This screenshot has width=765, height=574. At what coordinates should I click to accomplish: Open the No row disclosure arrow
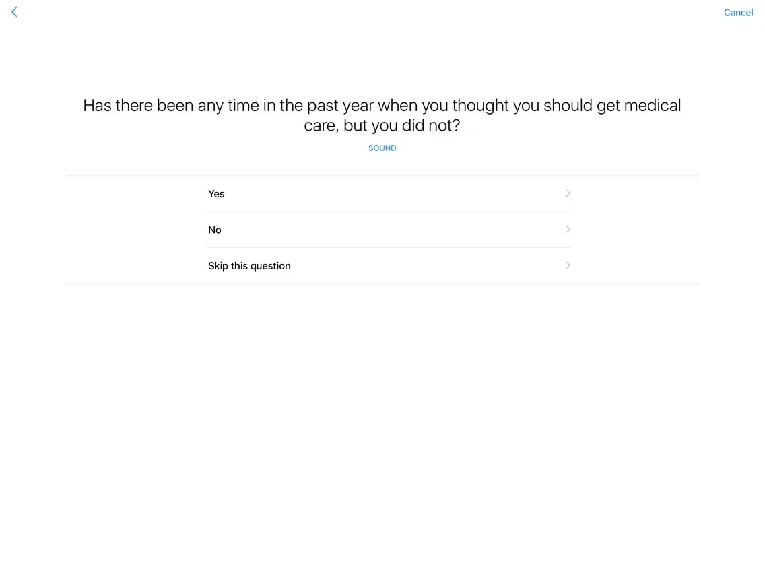pos(568,230)
